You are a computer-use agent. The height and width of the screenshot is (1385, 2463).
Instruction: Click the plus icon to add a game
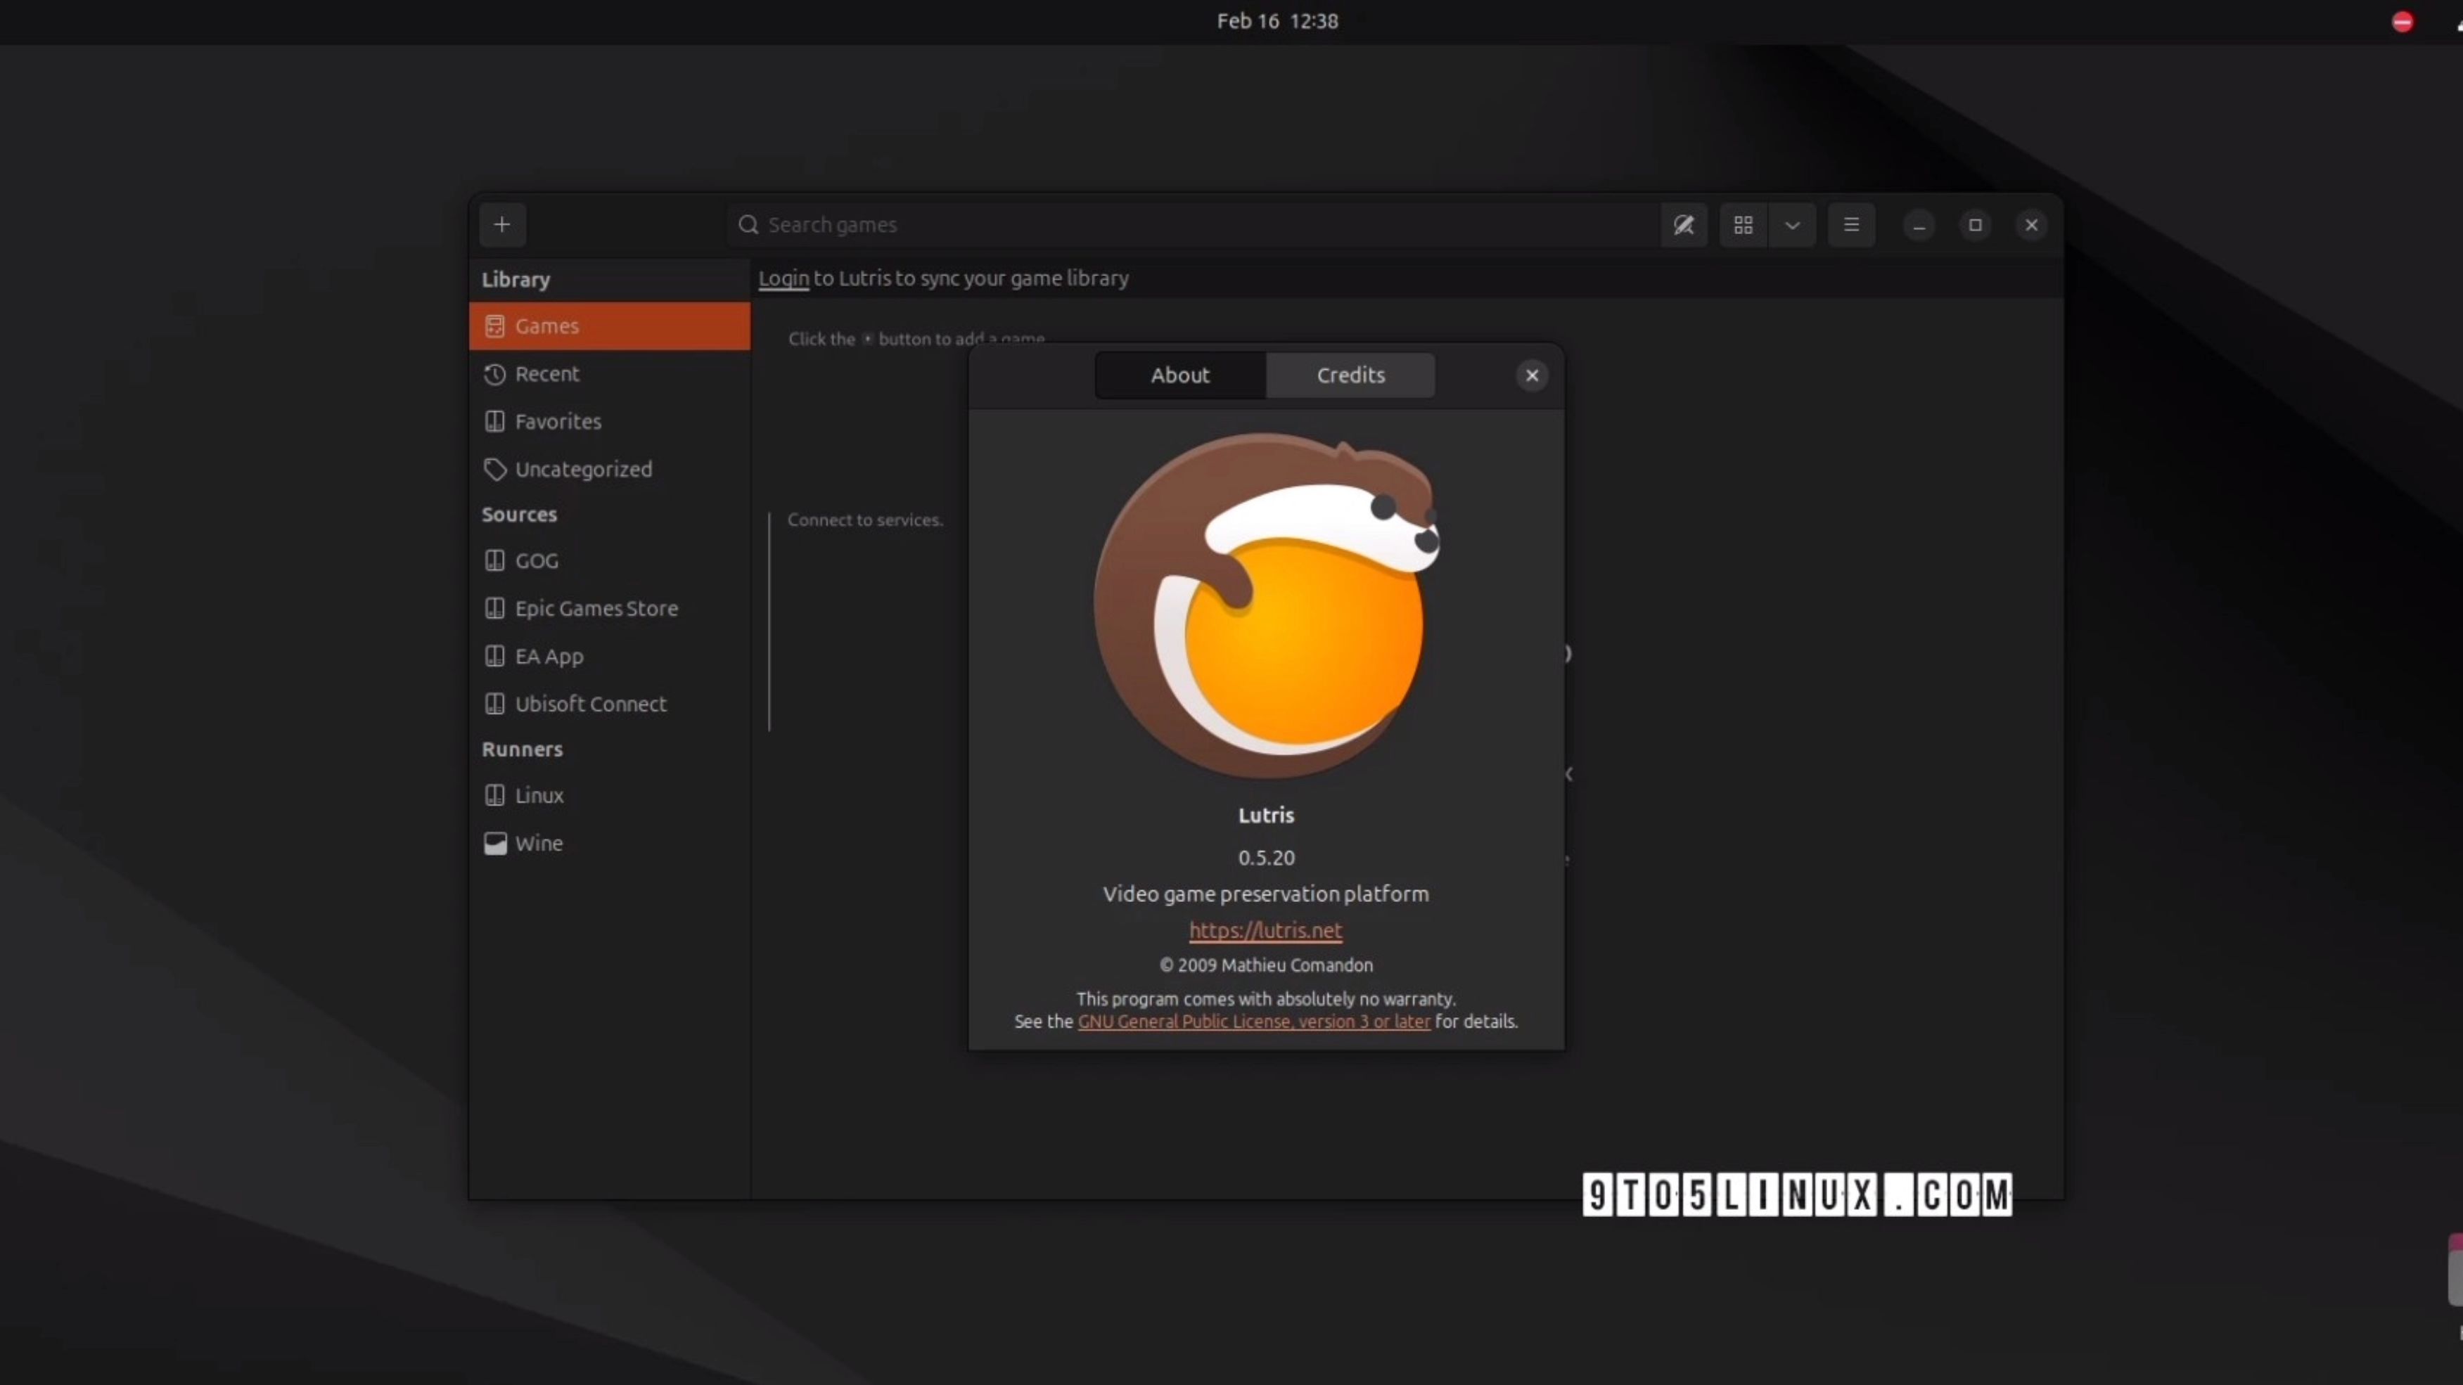click(x=502, y=224)
